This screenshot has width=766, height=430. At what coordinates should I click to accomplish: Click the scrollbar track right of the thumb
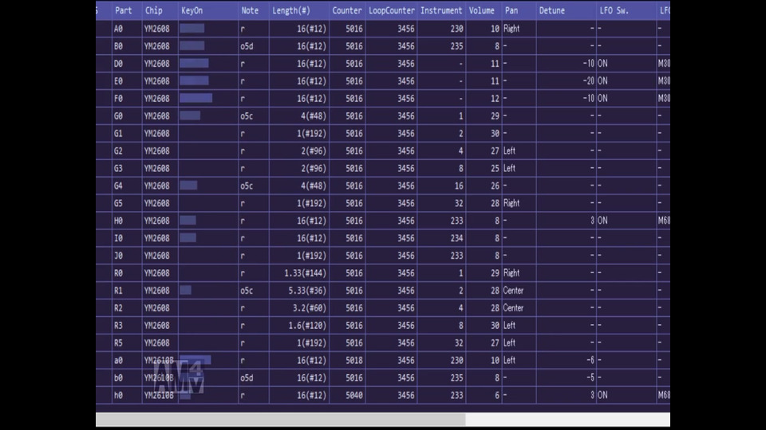coord(567,420)
